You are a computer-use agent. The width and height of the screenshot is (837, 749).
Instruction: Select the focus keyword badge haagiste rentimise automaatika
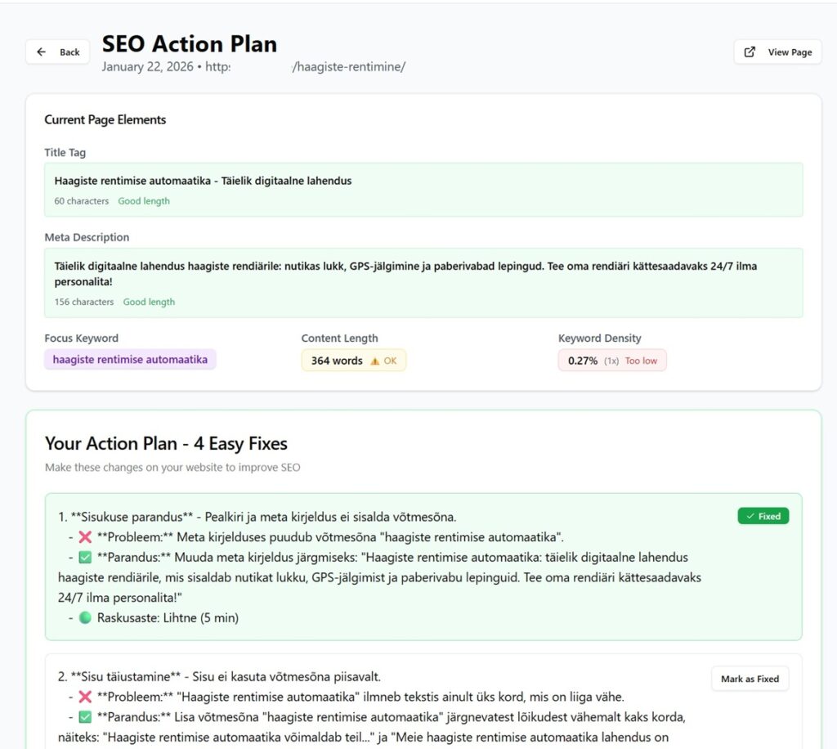[x=130, y=359]
